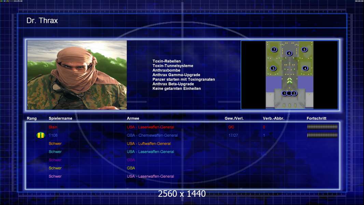The height and width of the screenshot is (205, 364).
Task: Click Toxin-Tunnelsysteme in the ability list
Action: (173, 66)
